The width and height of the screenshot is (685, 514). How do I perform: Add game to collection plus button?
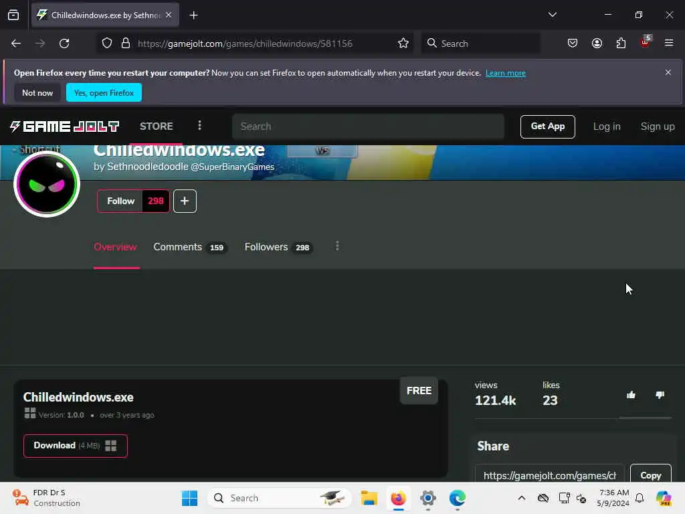pos(185,201)
